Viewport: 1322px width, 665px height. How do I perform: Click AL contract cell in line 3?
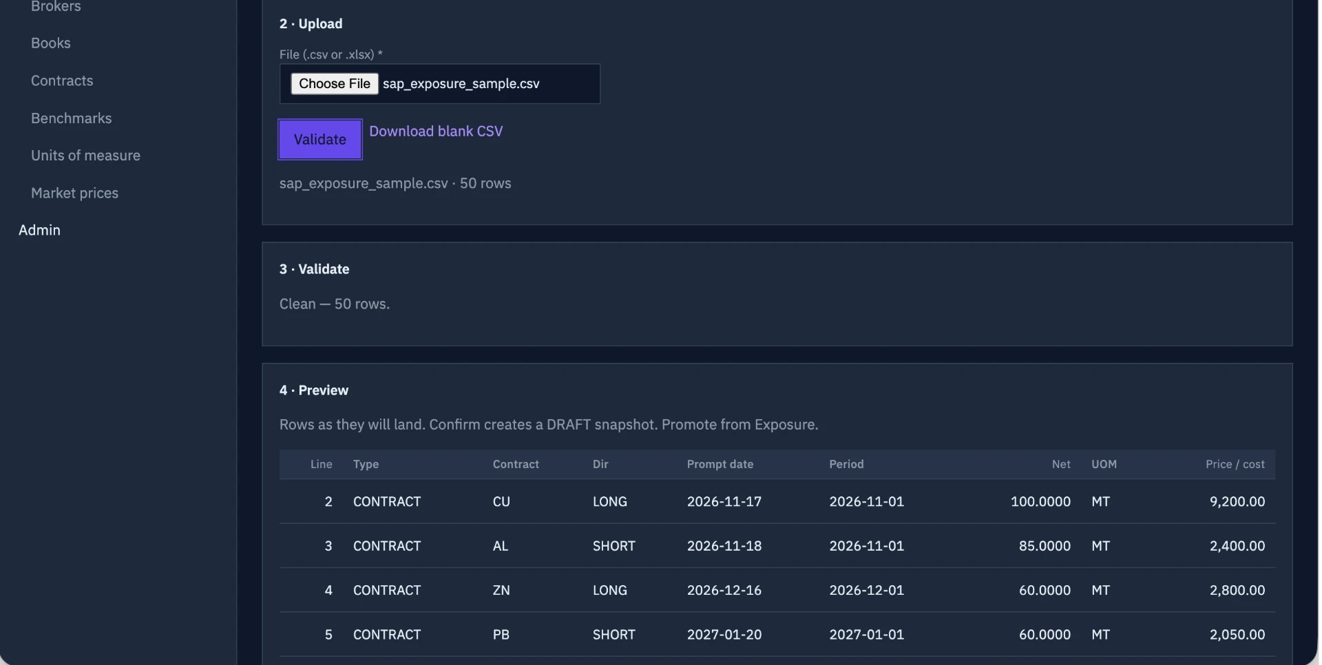(x=501, y=546)
